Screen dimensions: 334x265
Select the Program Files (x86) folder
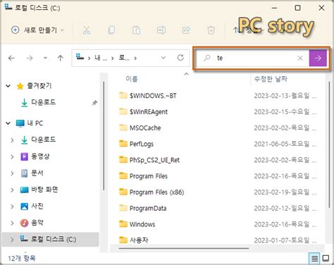tap(151, 192)
